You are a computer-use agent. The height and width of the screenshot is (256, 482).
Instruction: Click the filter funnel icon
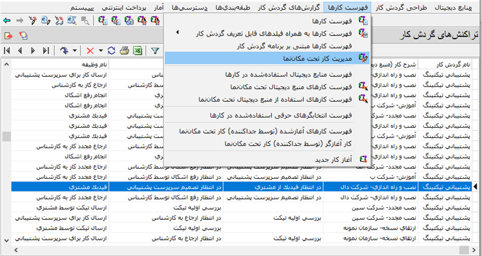[155, 51]
